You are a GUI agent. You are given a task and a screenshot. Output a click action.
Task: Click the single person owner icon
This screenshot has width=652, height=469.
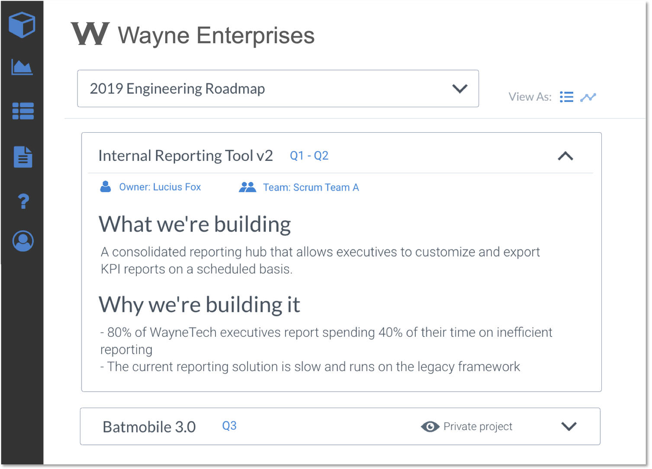tap(106, 187)
